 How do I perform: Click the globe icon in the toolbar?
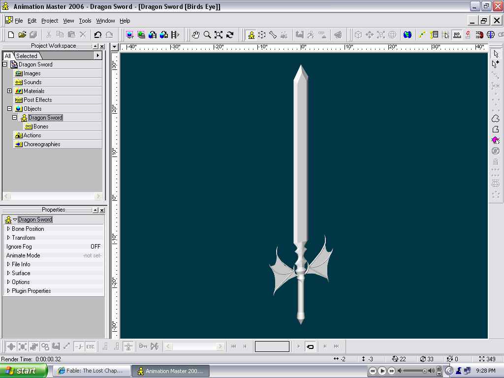pos(407,34)
